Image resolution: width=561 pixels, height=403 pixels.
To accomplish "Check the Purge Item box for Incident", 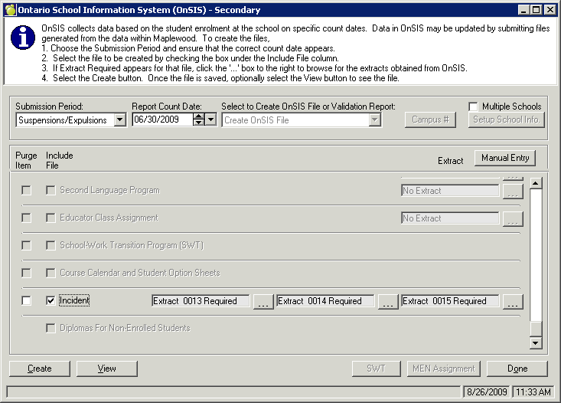I will click(x=26, y=301).
